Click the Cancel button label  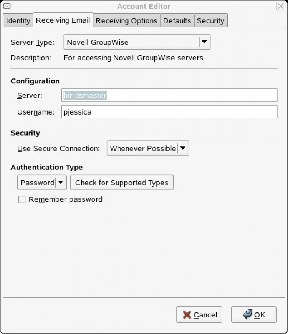point(205,315)
